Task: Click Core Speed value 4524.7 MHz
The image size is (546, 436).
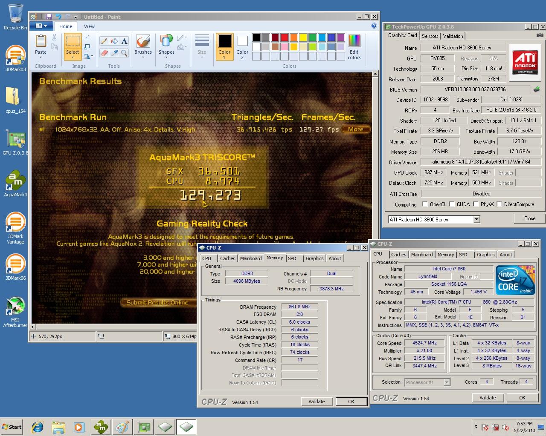Action: click(425, 343)
